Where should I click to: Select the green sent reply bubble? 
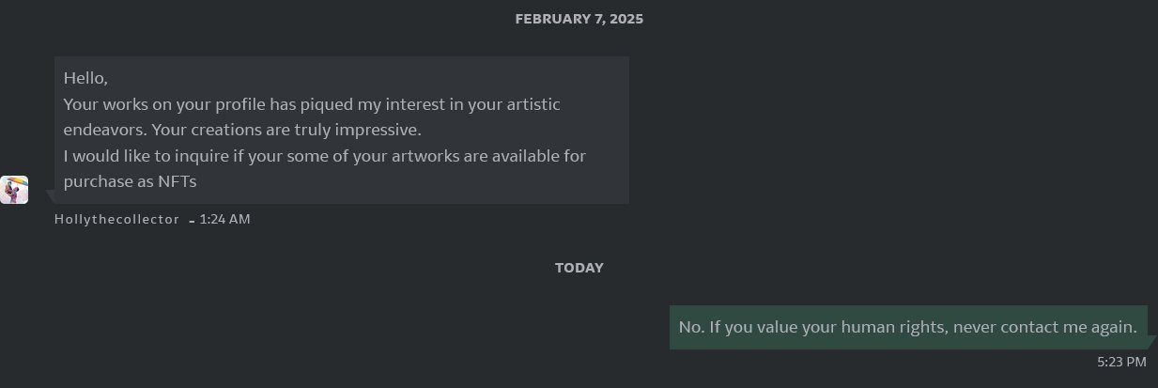(908, 327)
